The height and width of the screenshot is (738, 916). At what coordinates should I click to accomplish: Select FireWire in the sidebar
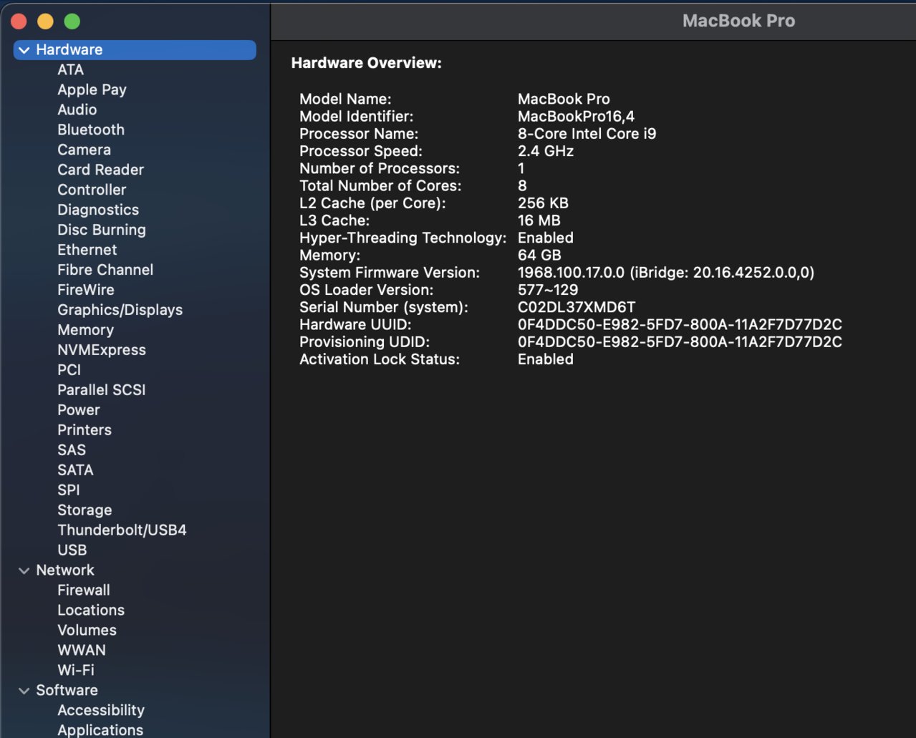click(86, 291)
